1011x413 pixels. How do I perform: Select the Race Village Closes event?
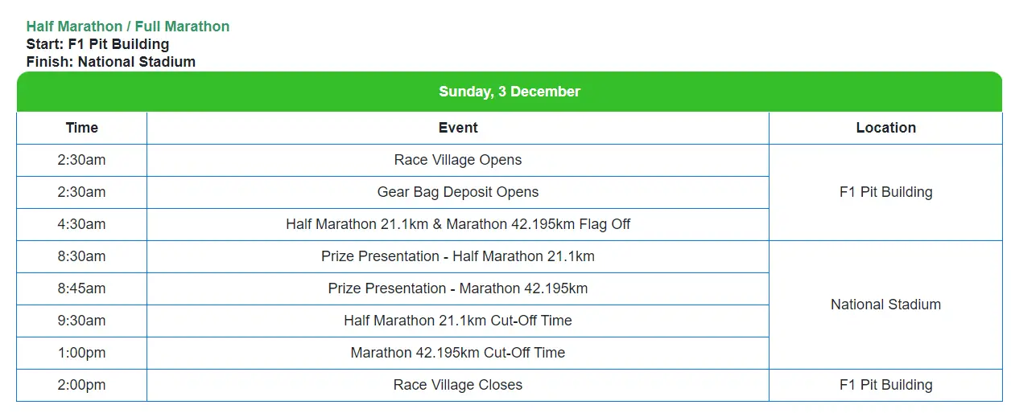(x=458, y=385)
